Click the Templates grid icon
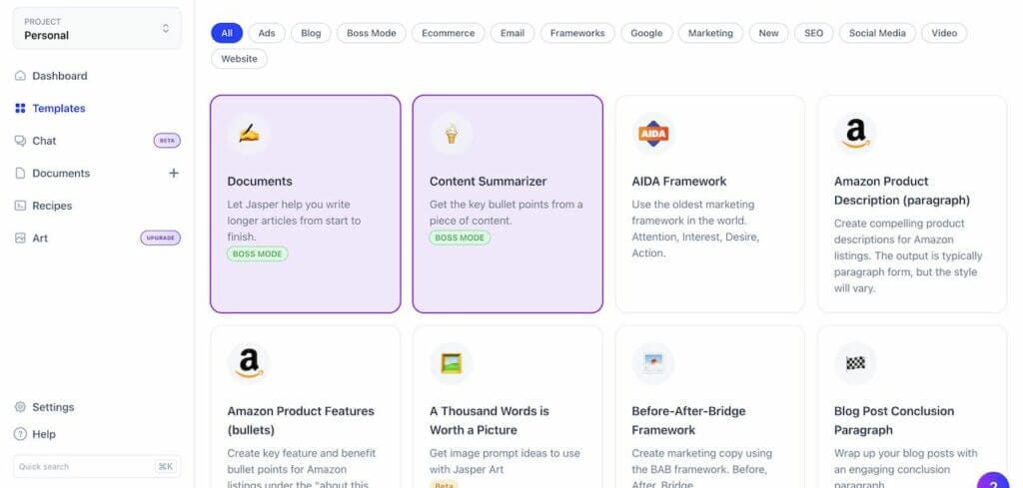The image size is (1023, 488). pyautogui.click(x=20, y=108)
